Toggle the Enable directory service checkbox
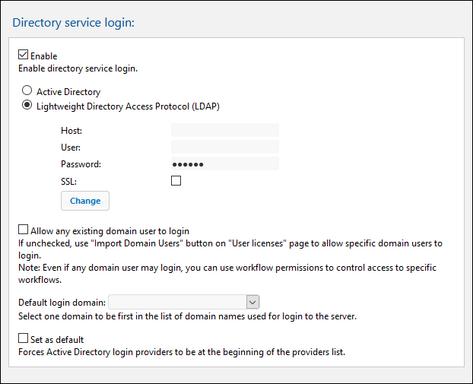This screenshot has height=384, width=473. click(x=23, y=56)
